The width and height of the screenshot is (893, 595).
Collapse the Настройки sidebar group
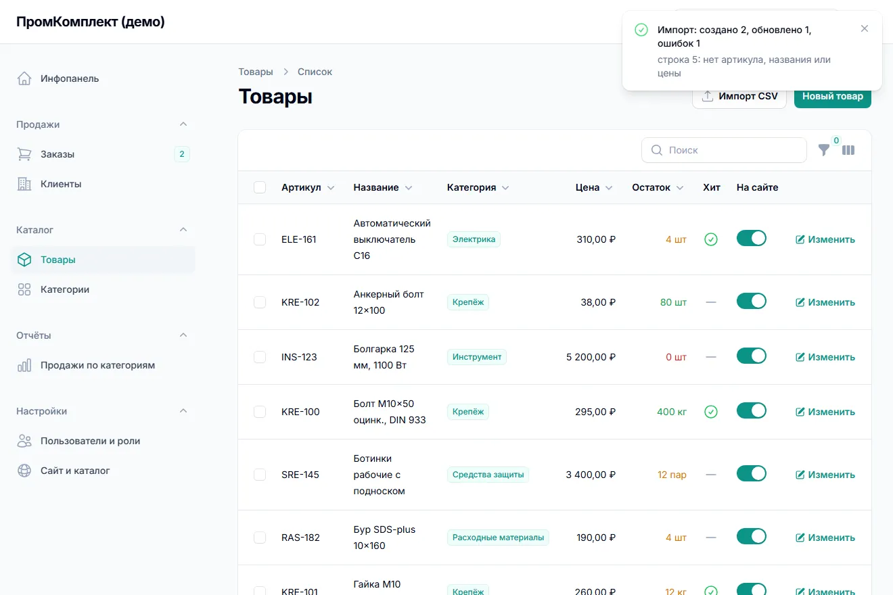183,411
